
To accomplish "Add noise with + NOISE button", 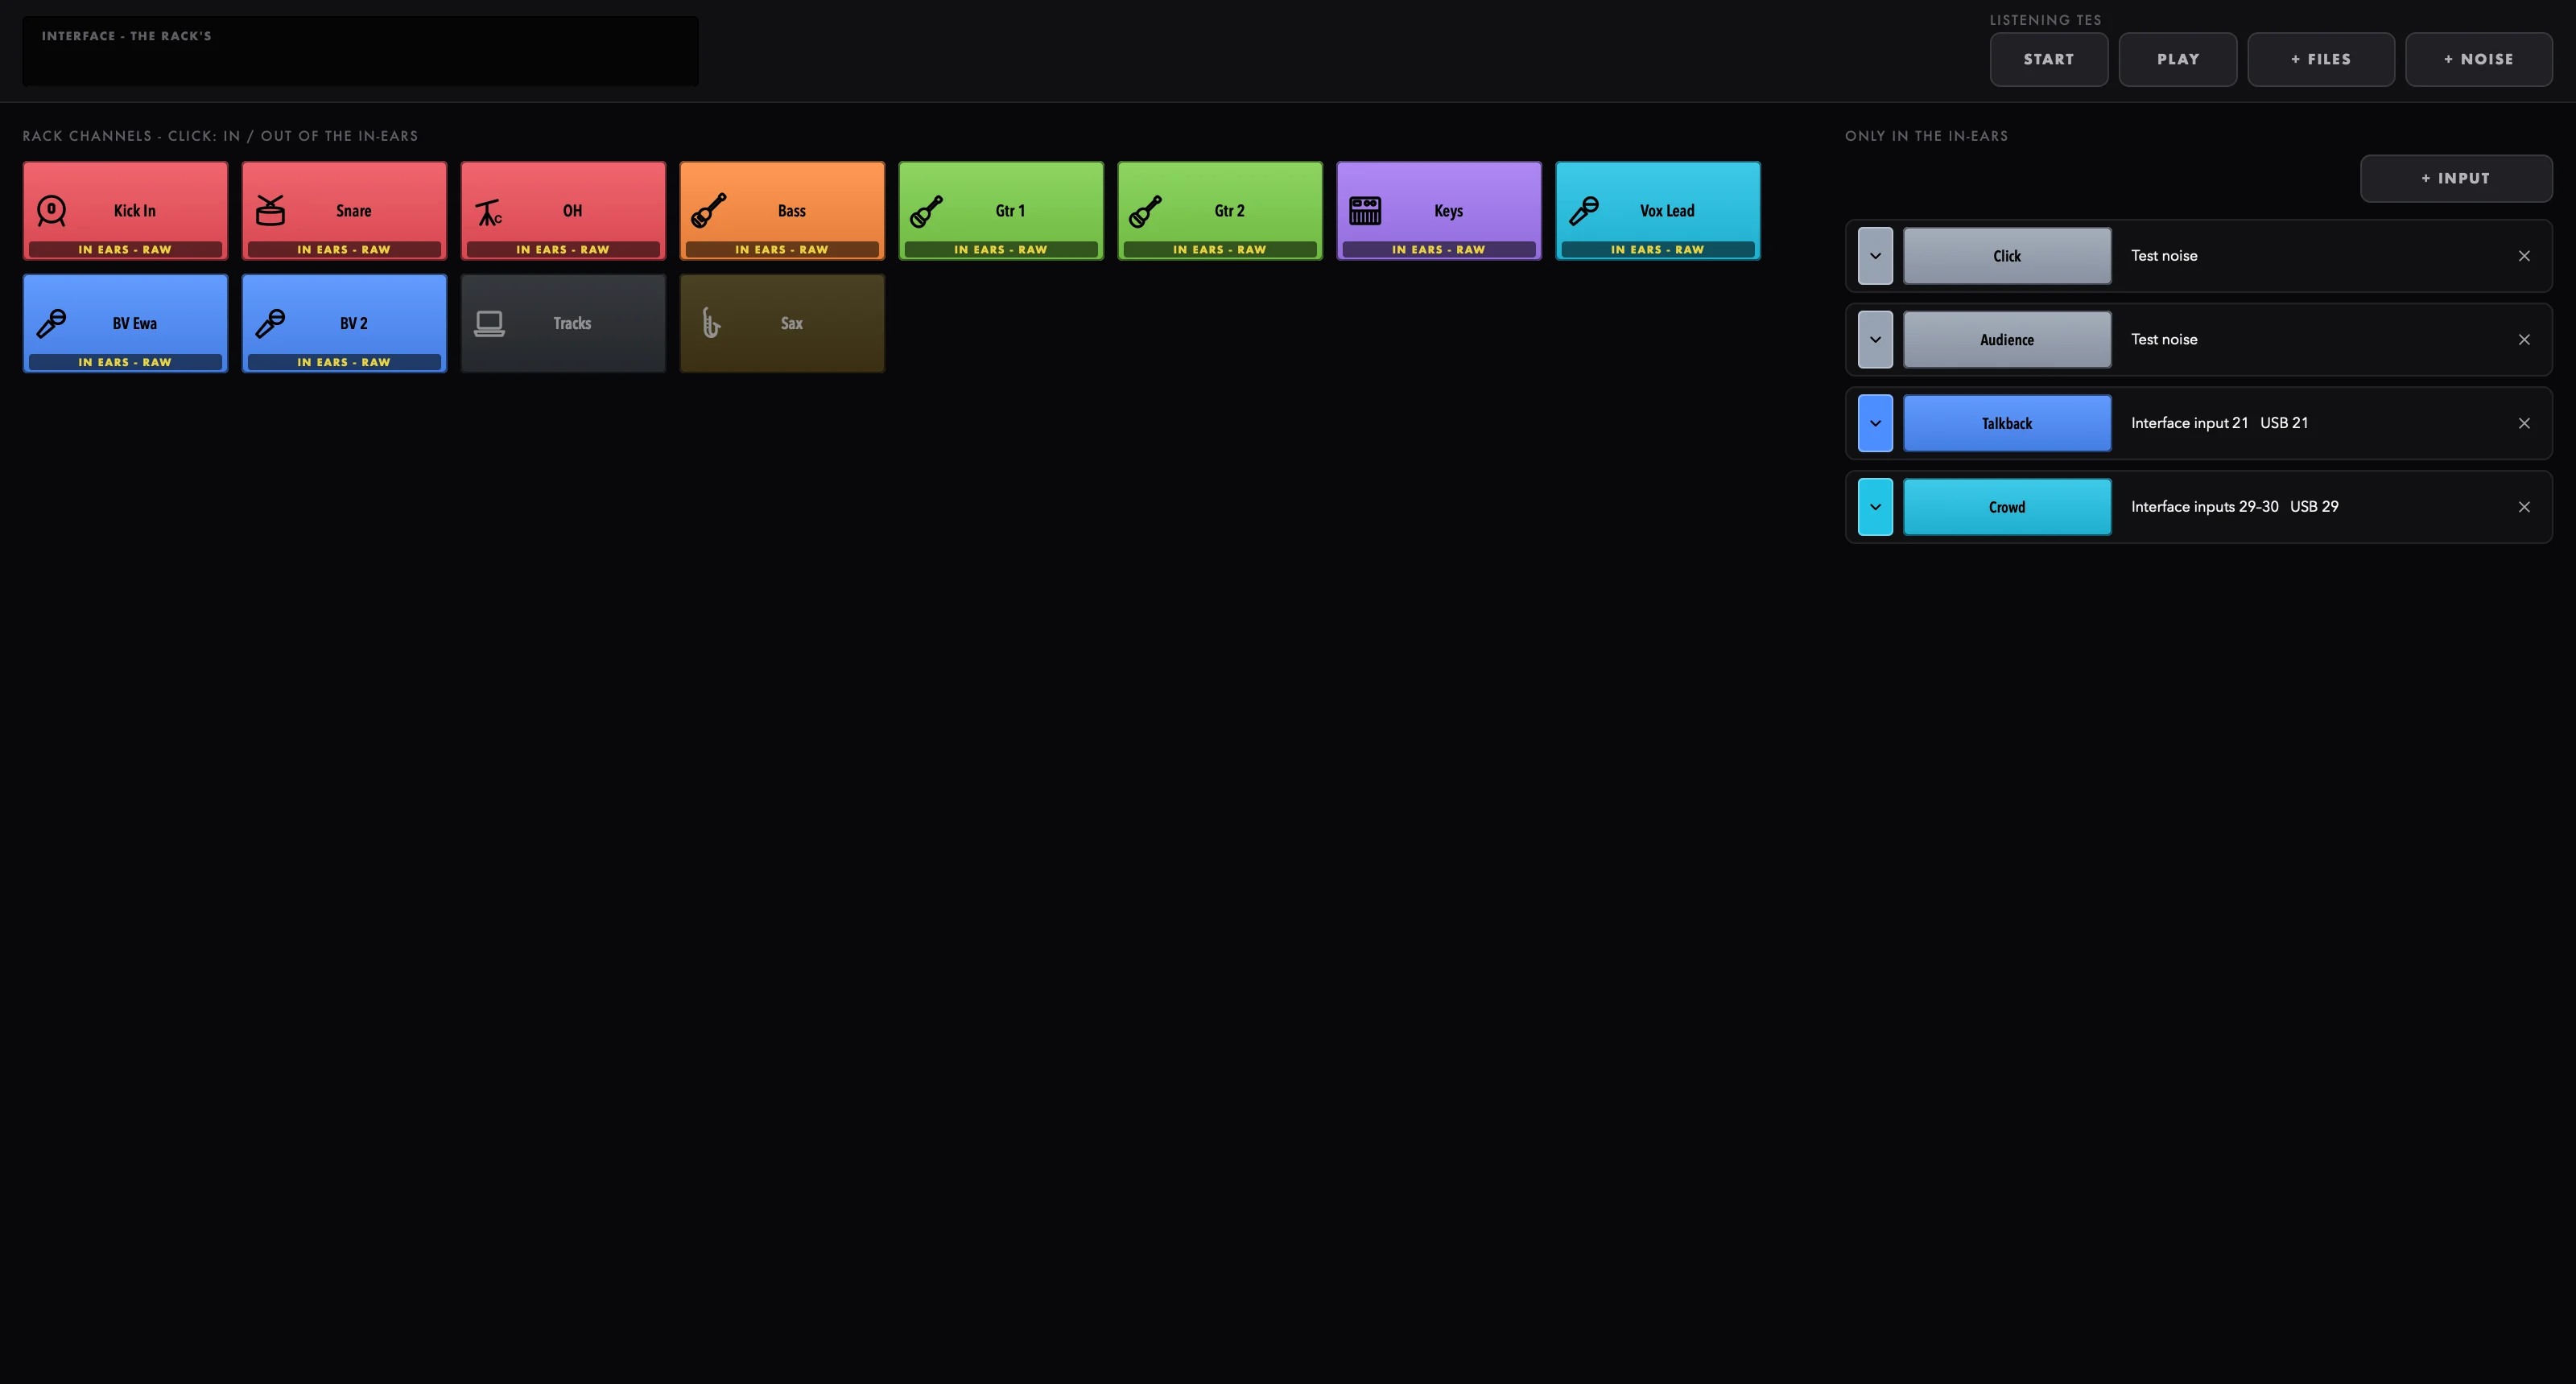I will pyautogui.click(x=2478, y=59).
